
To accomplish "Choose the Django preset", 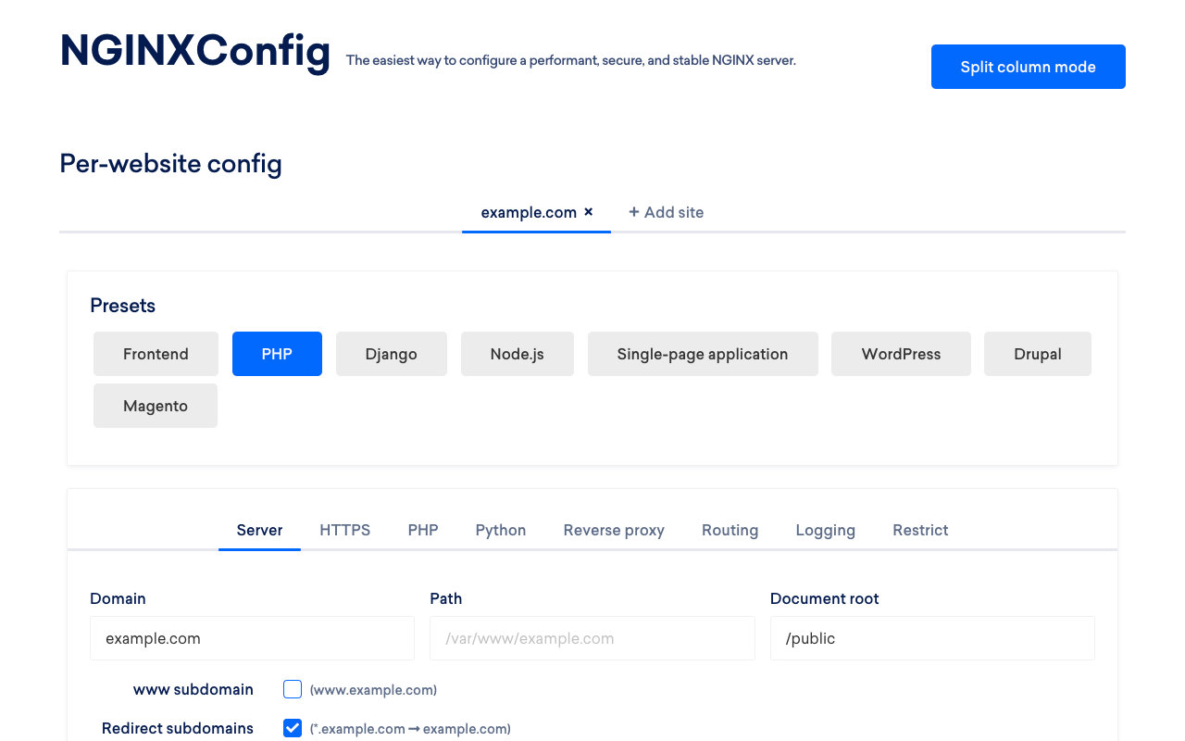I will (391, 354).
